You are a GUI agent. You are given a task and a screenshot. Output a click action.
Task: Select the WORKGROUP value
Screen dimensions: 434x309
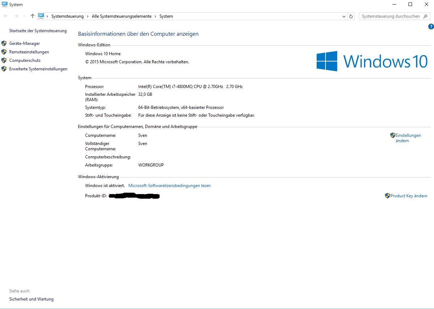coord(151,165)
